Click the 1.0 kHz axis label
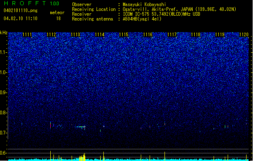Image resolution: width=253 pixels, height=161 pixels. click(x=4, y=73)
